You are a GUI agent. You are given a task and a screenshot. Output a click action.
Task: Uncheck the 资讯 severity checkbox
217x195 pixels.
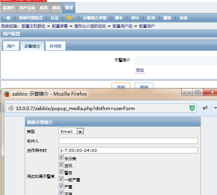click(61, 165)
